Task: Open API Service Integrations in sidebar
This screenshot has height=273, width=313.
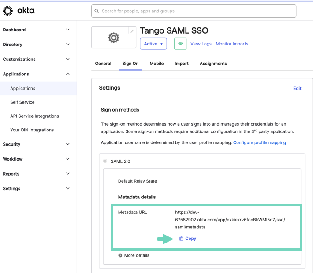Action: point(34,116)
